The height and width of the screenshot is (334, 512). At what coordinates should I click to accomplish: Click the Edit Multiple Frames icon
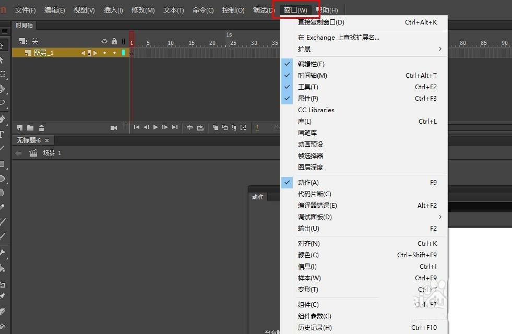pyautogui.click(x=234, y=127)
